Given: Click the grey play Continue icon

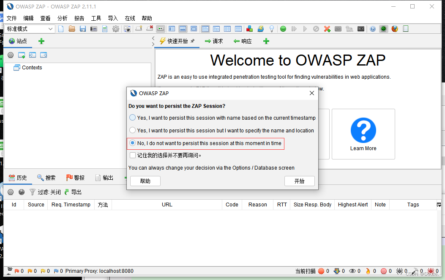Looking at the screenshot, I should 305,29.
